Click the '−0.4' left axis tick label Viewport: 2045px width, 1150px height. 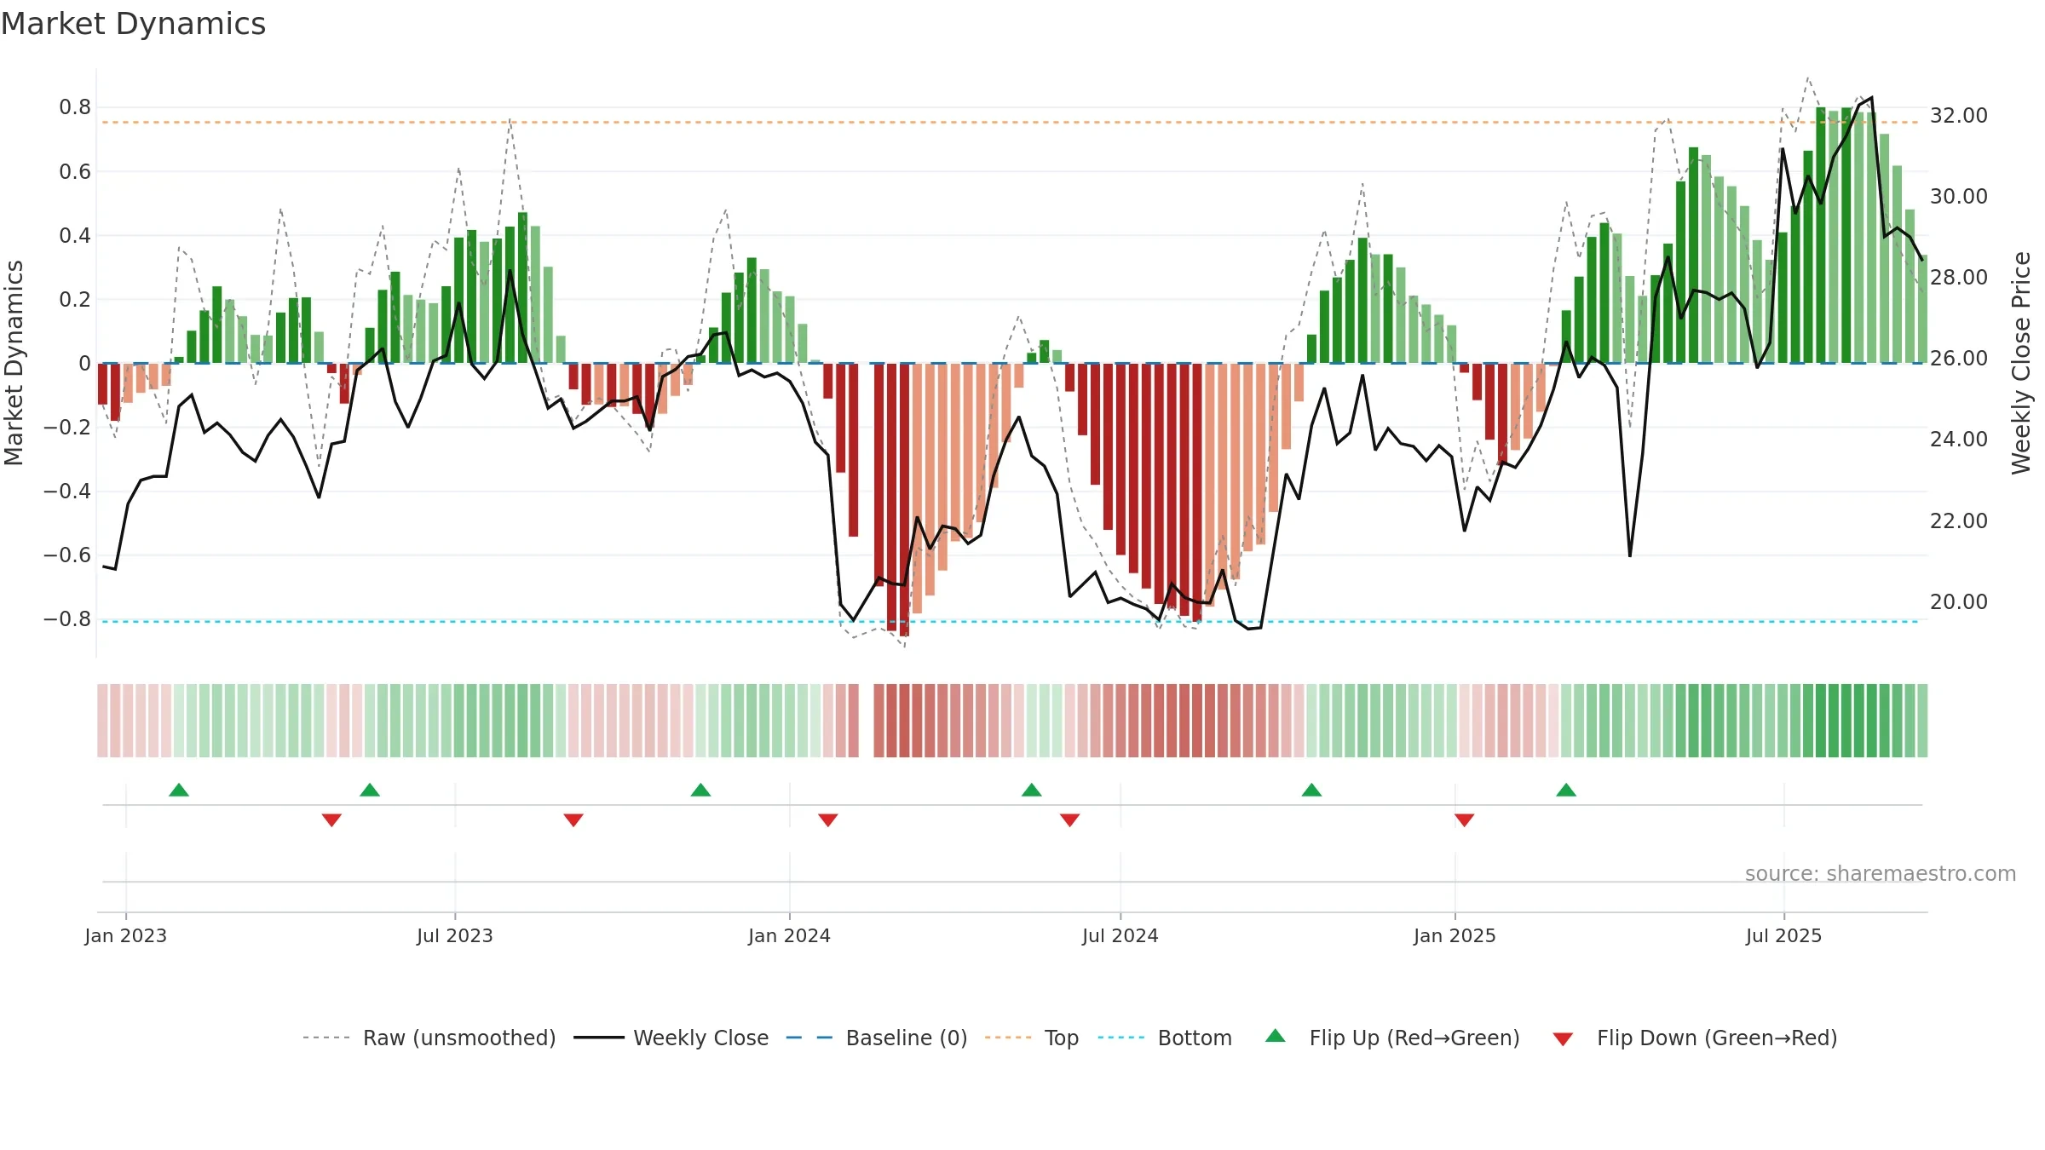[67, 491]
